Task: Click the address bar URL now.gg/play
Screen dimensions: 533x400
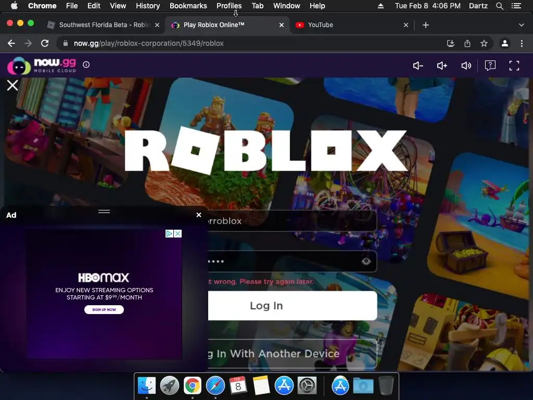Action: coord(148,43)
